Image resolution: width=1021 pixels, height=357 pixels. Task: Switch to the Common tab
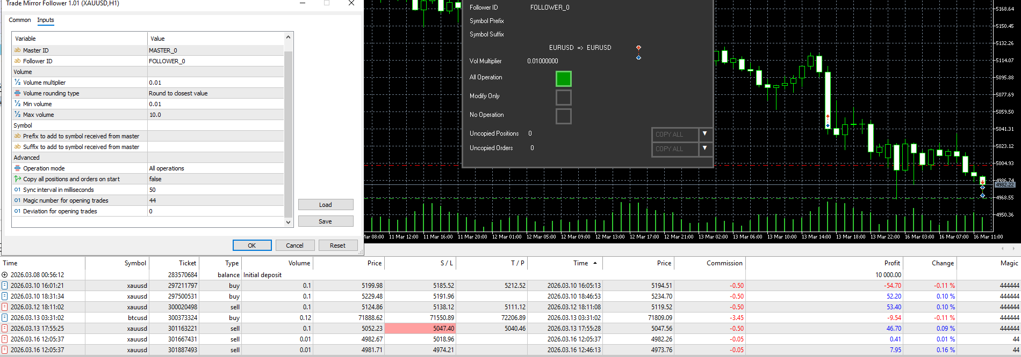point(20,20)
